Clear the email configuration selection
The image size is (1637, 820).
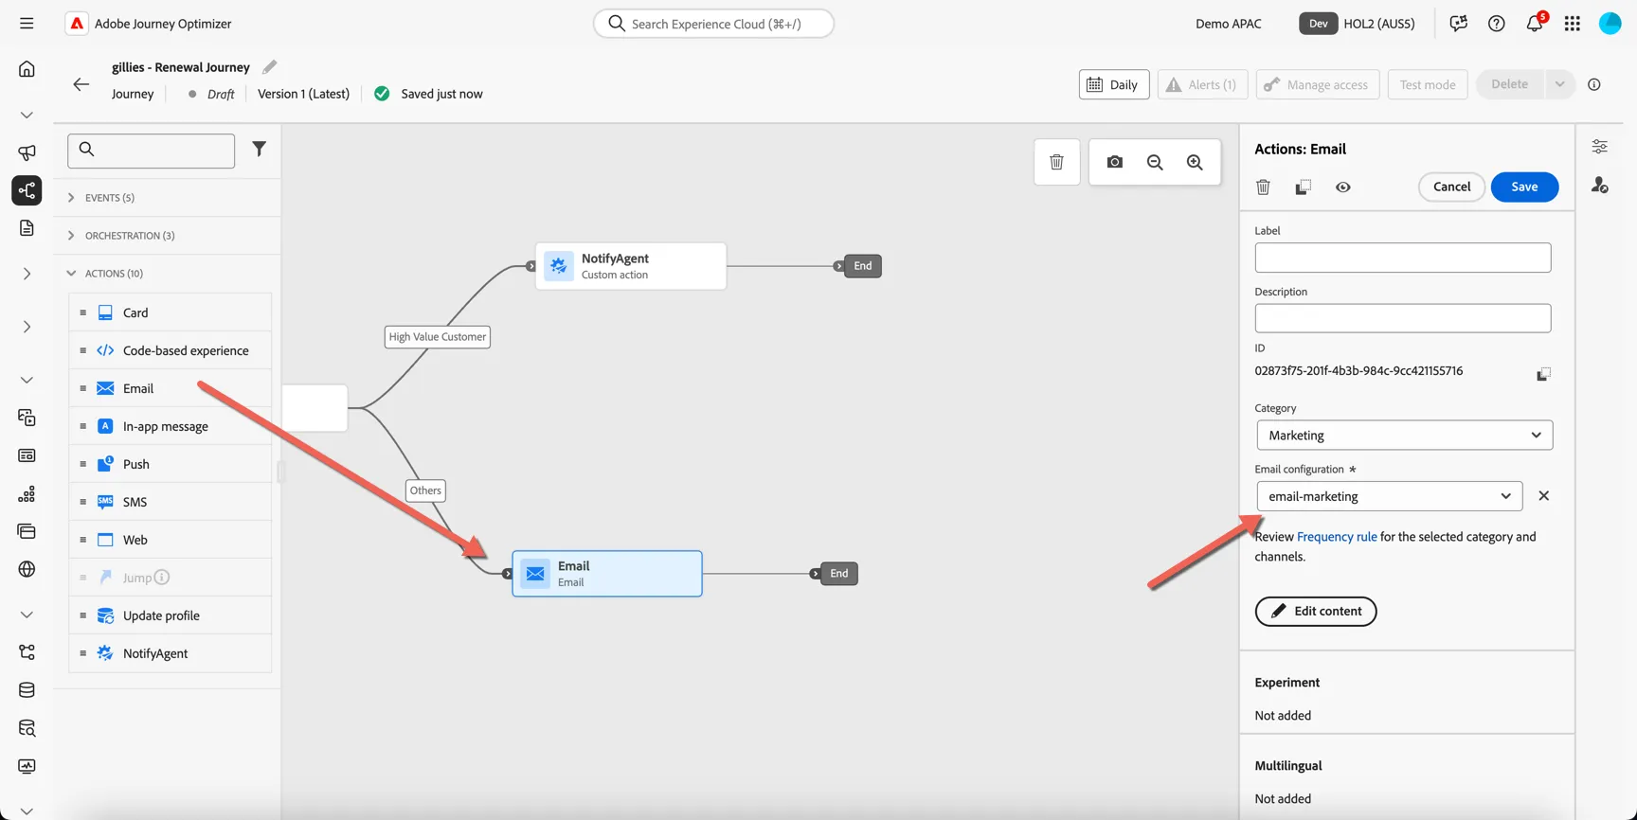point(1543,496)
